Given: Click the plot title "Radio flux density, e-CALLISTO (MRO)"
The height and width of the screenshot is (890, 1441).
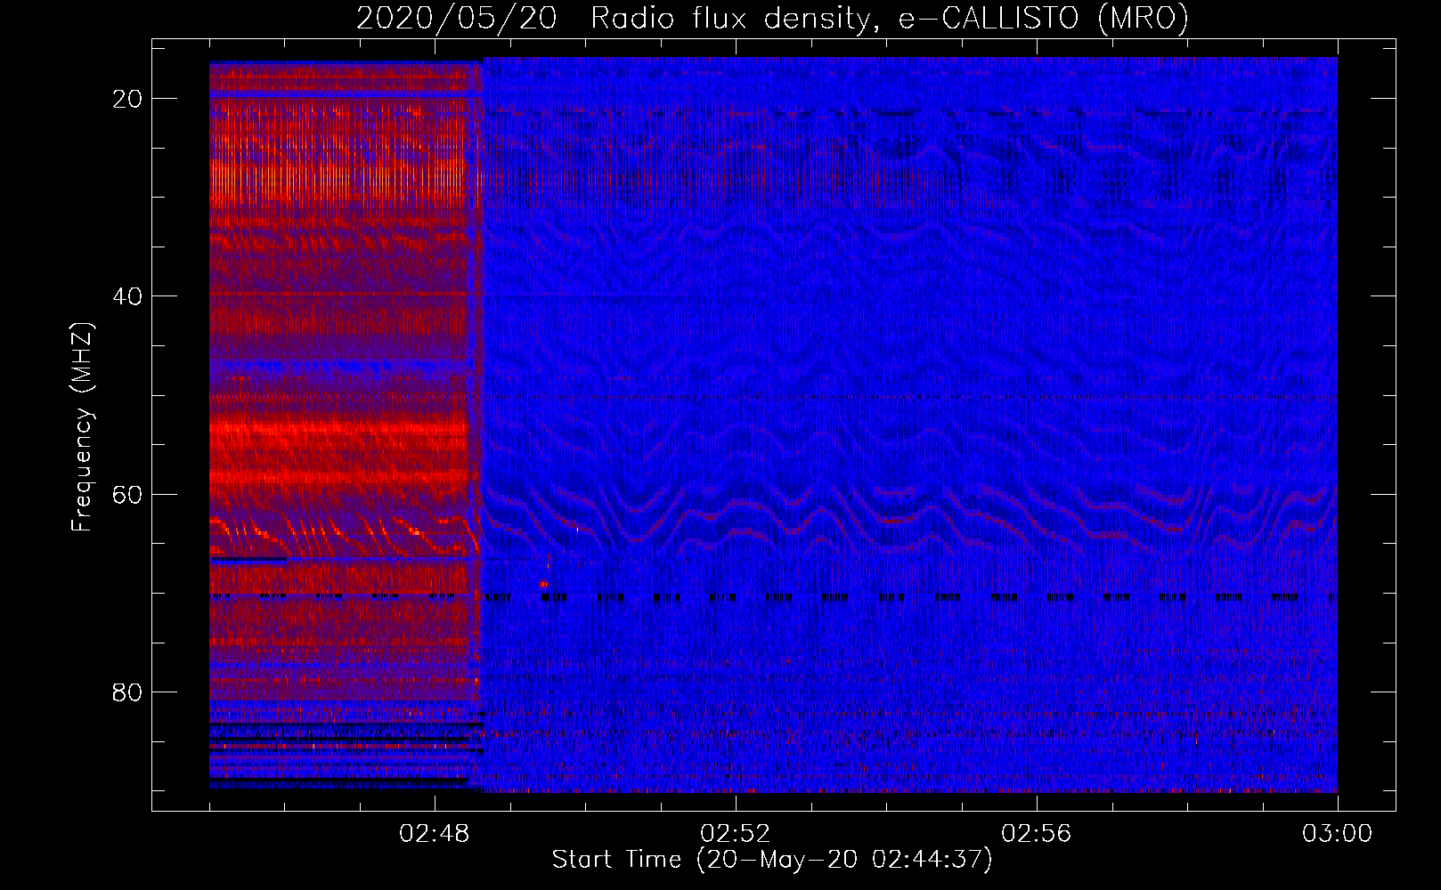Looking at the screenshot, I should pos(890,18).
